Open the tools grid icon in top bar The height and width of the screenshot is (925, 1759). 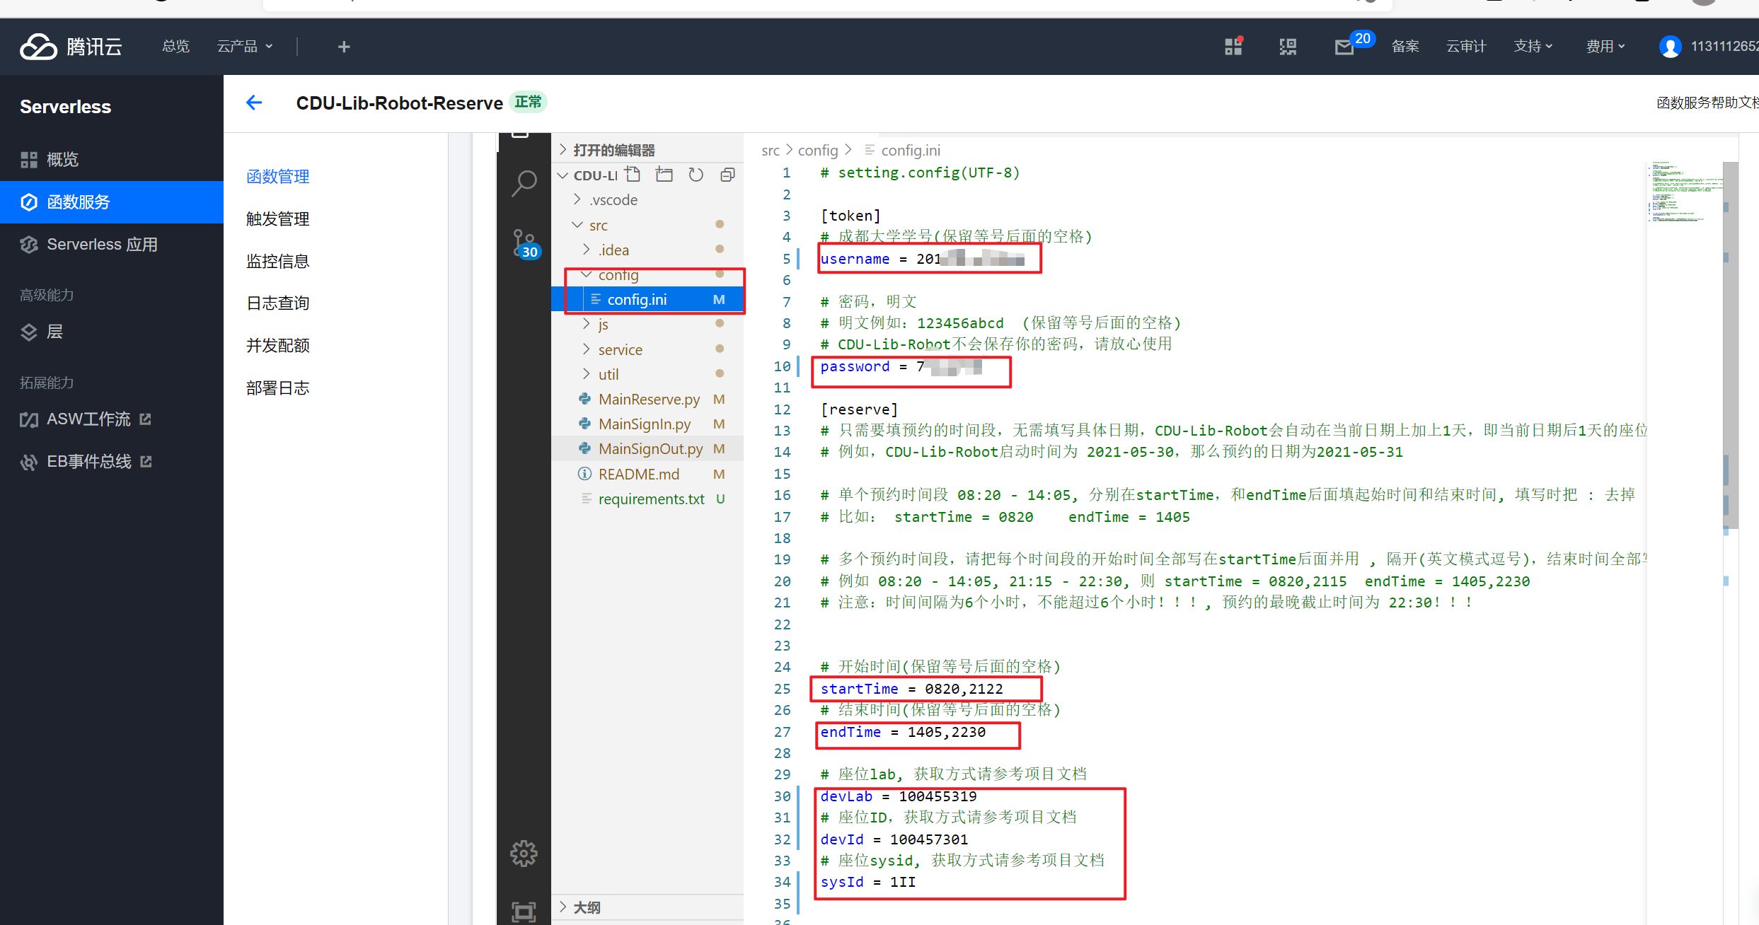pyautogui.click(x=1234, y=46)
